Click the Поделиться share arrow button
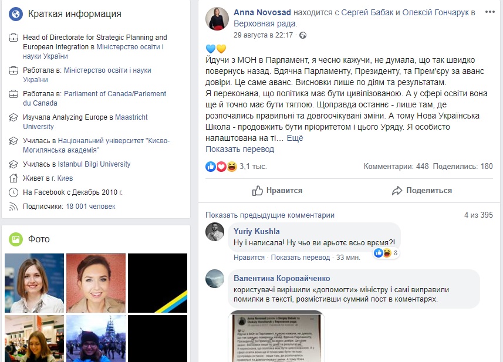Image resolution: width=503 pixels, height=362 pixels. [422, 191]
